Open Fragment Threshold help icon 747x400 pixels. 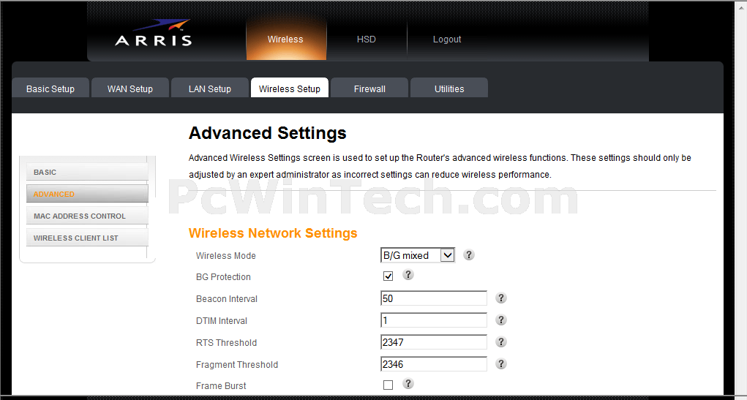coord(500,364)
